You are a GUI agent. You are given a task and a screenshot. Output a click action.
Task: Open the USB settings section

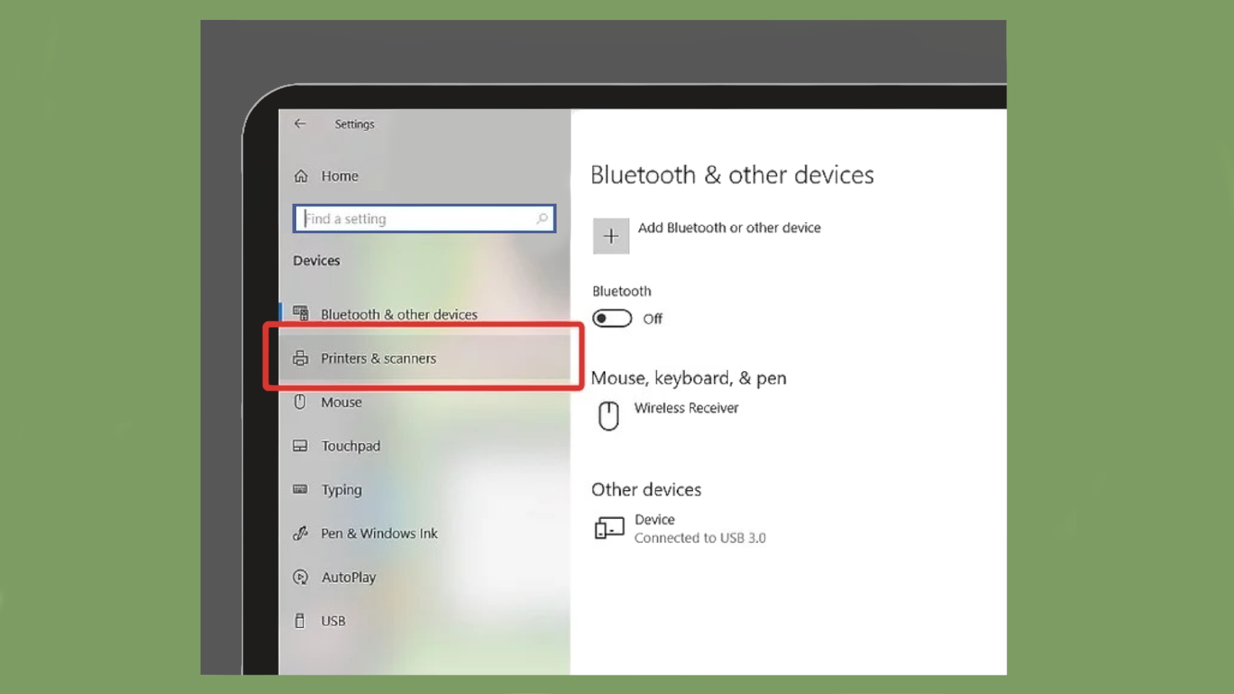(333, 621)
